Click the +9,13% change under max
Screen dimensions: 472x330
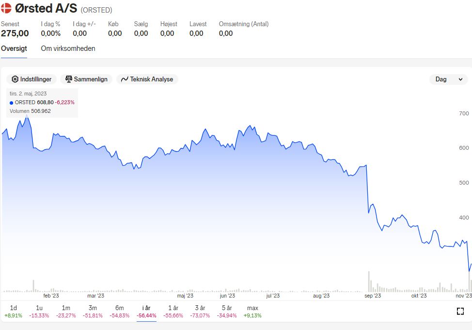tap(252, 315)
